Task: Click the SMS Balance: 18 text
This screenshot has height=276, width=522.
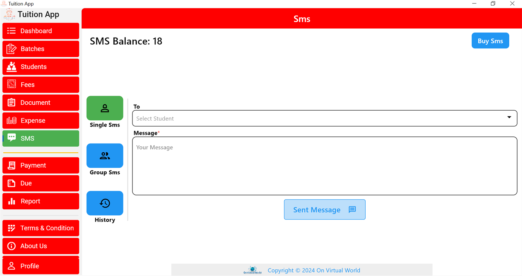Action: pyautogui.click(x=126, y=41)
